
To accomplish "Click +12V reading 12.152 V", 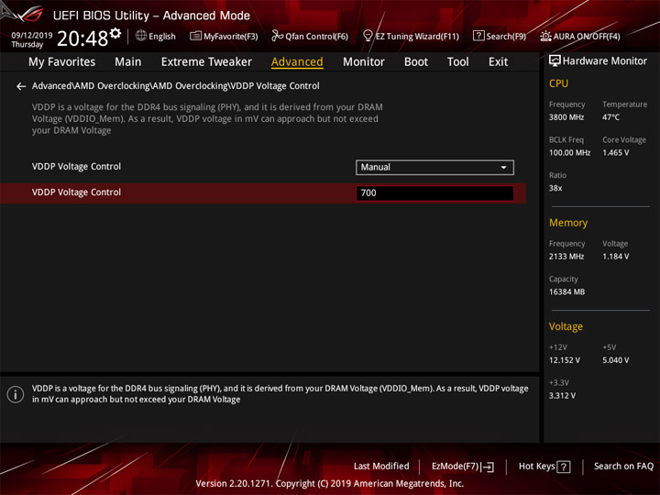I will (x=564, y=360).
